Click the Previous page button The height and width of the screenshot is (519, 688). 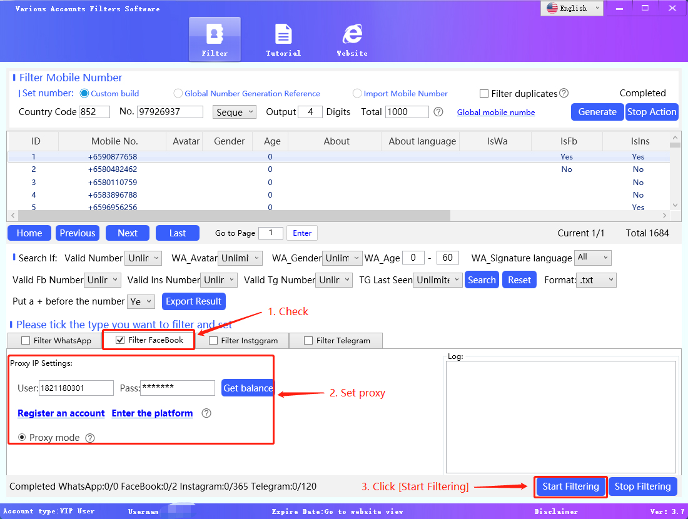[77, 233]
